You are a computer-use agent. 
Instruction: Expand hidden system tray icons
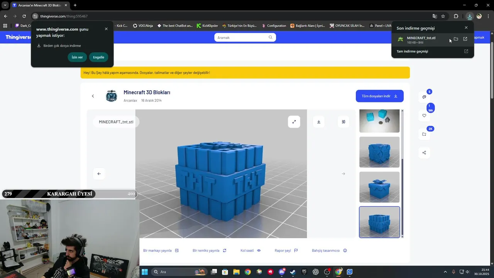pyautogui.click(x=445, y=272)
